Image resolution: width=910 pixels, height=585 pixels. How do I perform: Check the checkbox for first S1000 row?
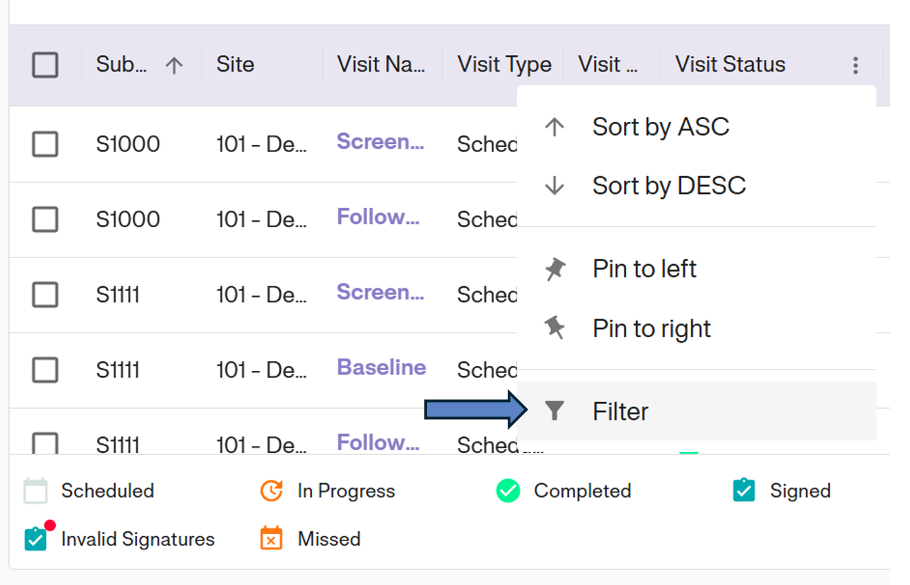pos(45,144)
